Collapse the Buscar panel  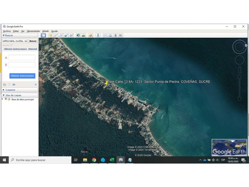pos(4,35)
